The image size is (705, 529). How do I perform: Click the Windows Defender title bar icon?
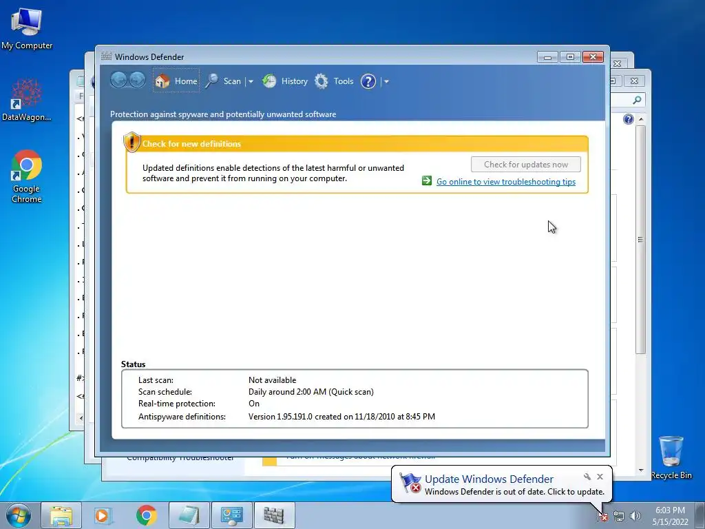point(106,56)
